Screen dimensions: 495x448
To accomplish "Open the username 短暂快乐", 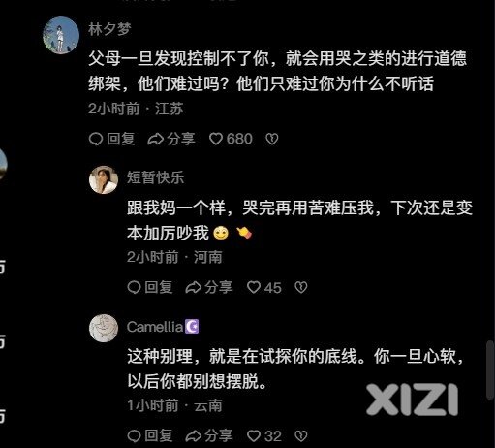I will [155, 177].
